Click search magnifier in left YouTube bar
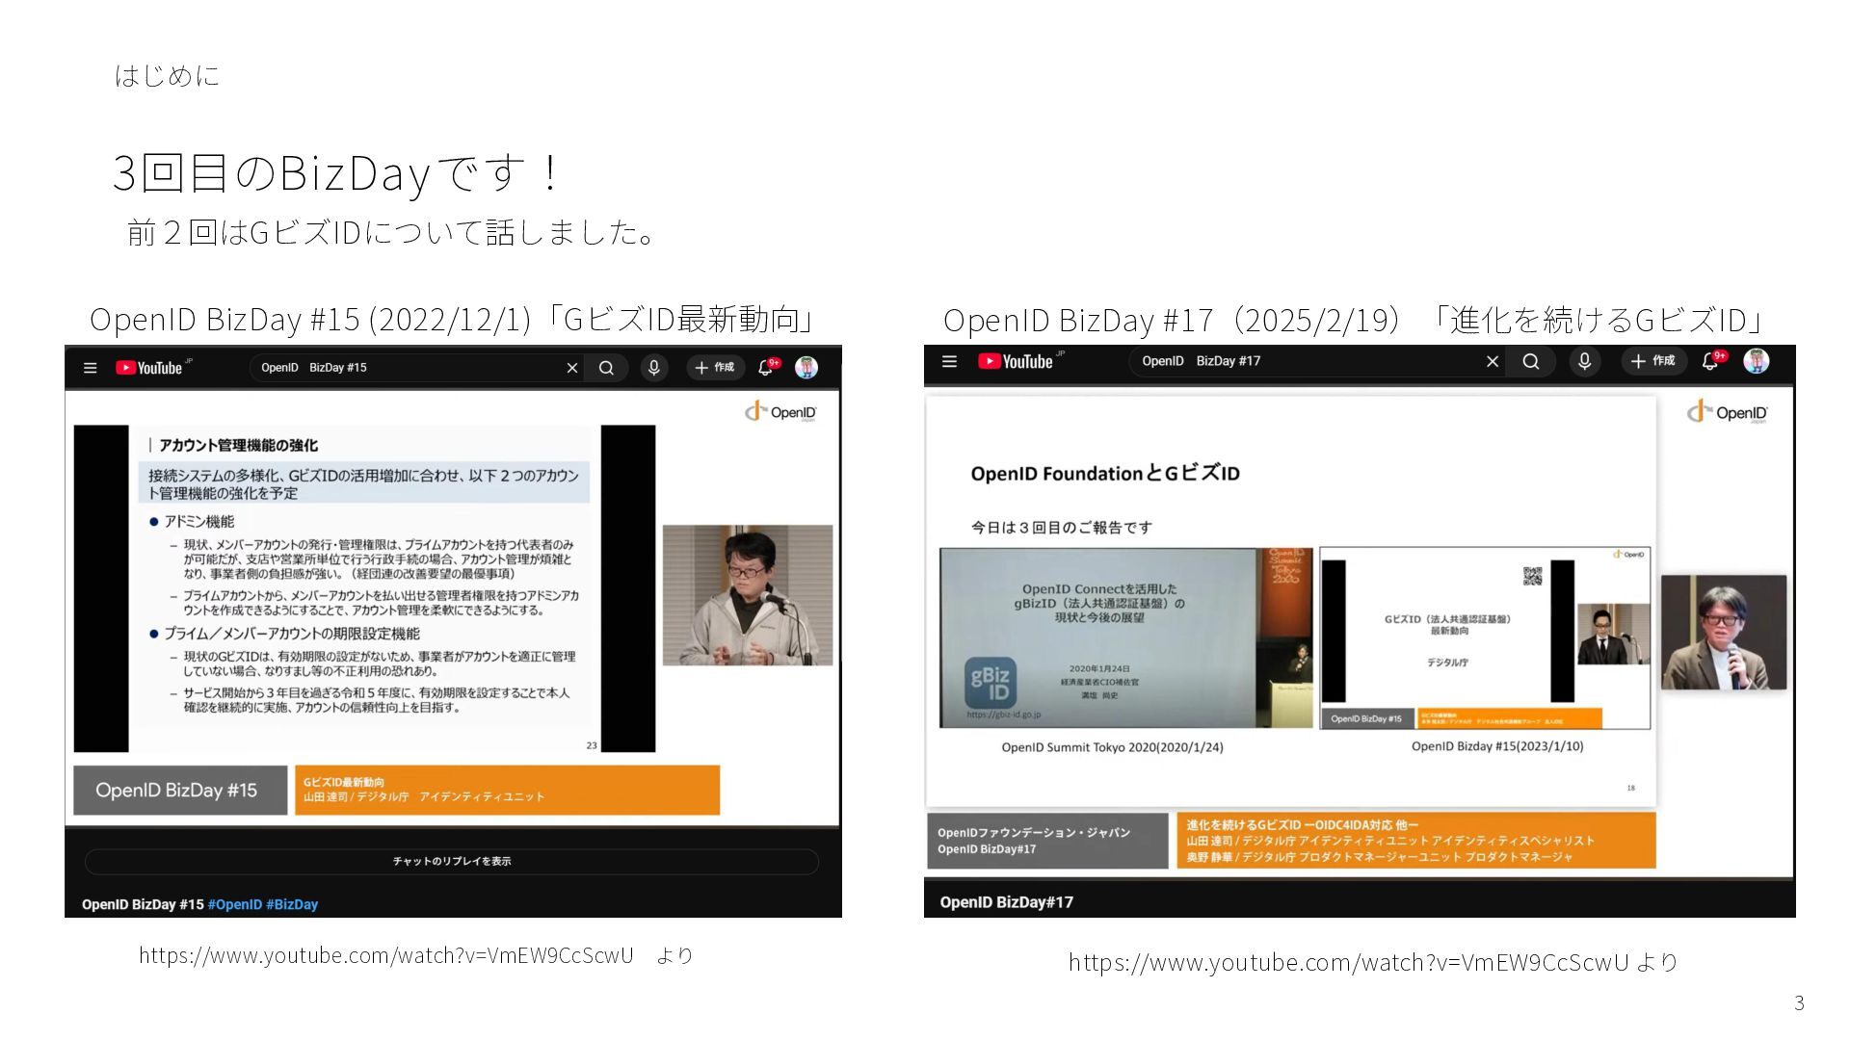Viewport: 1850px width, 1040px height. [x=606, y=368]
